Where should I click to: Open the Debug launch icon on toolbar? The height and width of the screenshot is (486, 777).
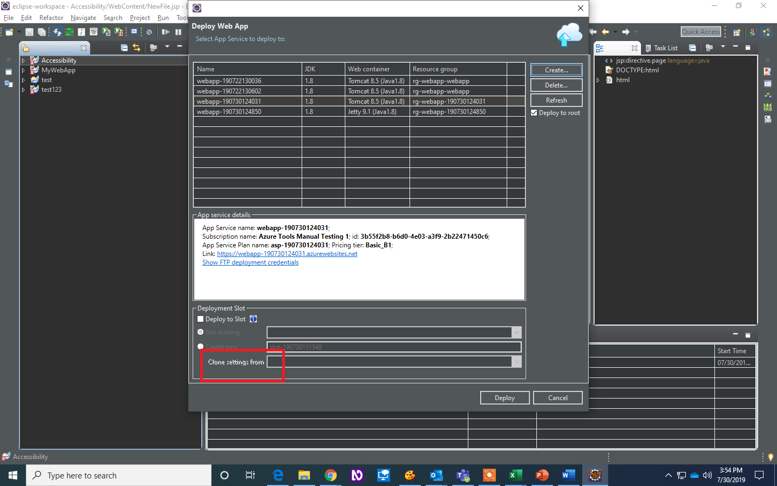[x=118, y=32]
